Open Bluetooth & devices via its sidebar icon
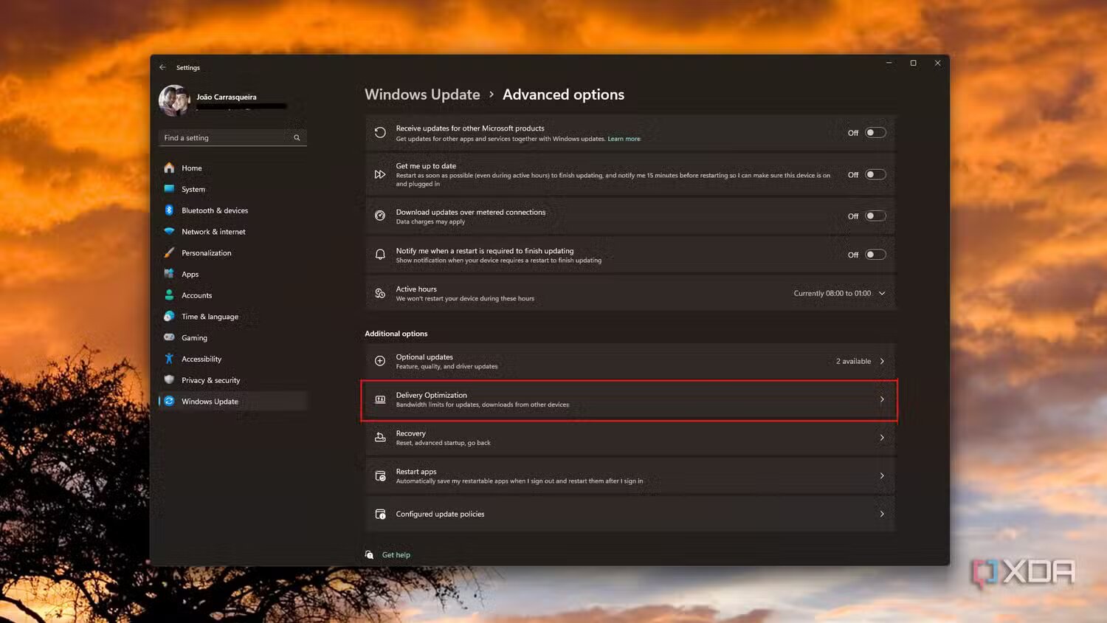 click(169, 210)
